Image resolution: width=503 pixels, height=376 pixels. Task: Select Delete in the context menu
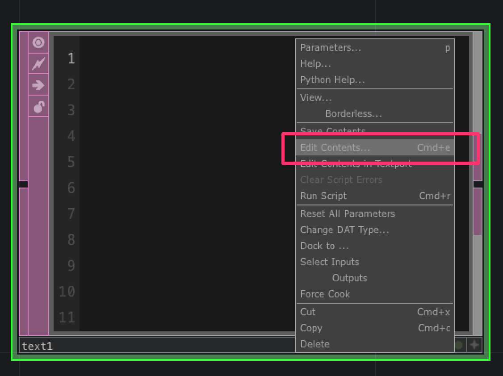tap(374, 344)
